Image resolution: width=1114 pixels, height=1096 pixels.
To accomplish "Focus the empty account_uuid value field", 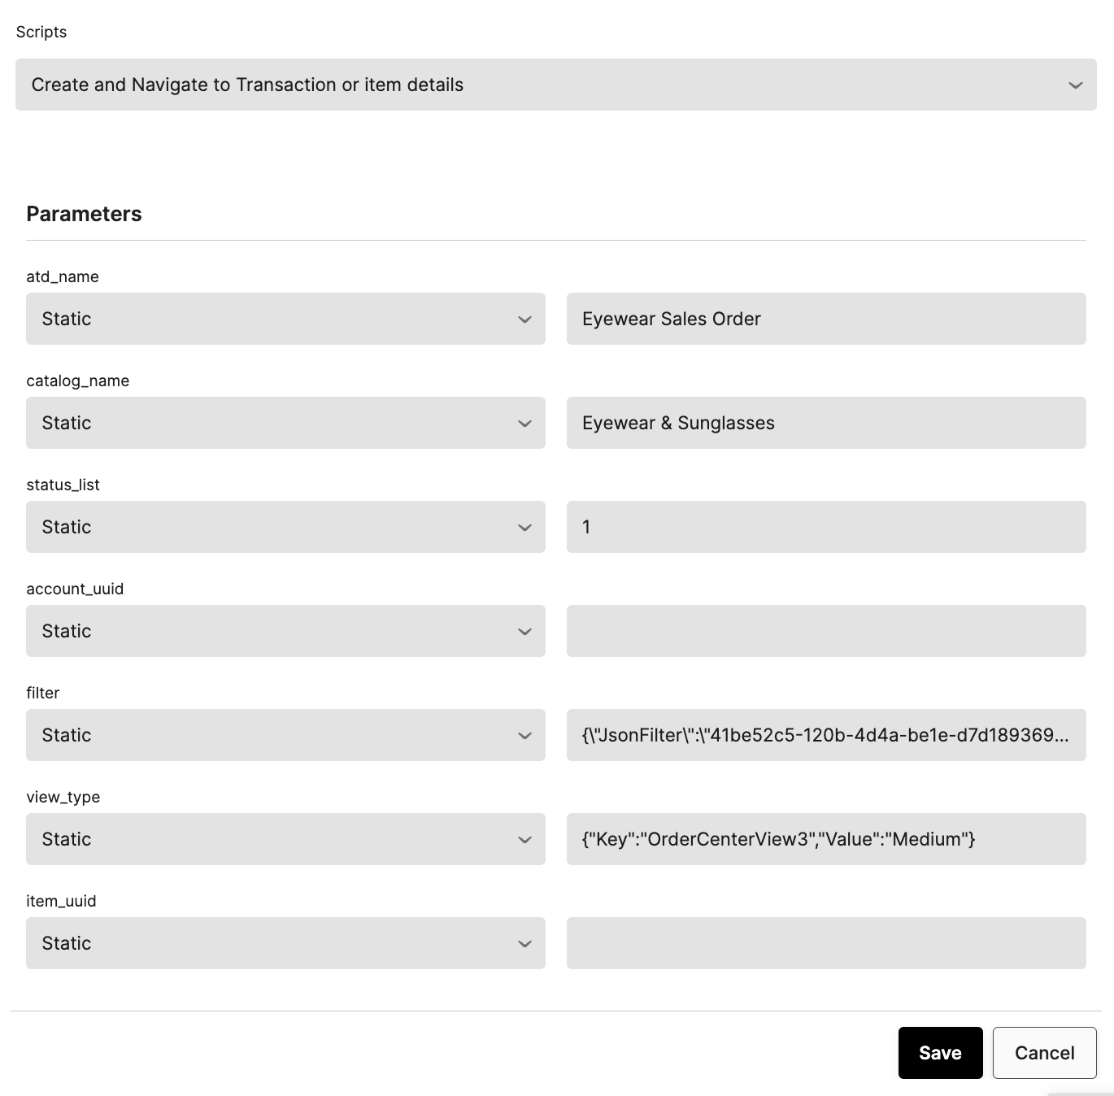I will click(x=826, y=631).
